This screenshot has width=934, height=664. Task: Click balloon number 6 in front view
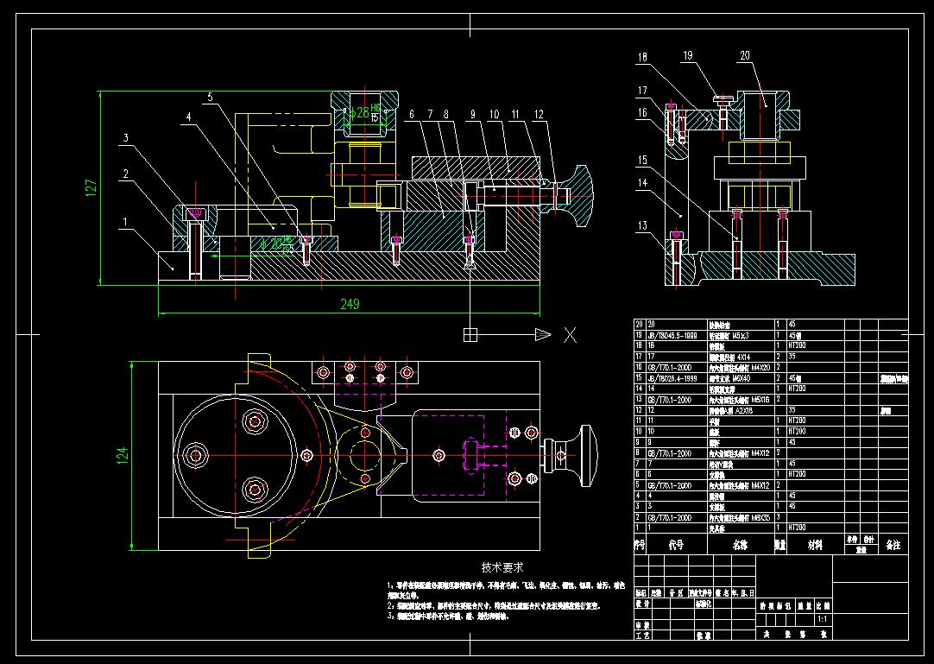point(411,114)
